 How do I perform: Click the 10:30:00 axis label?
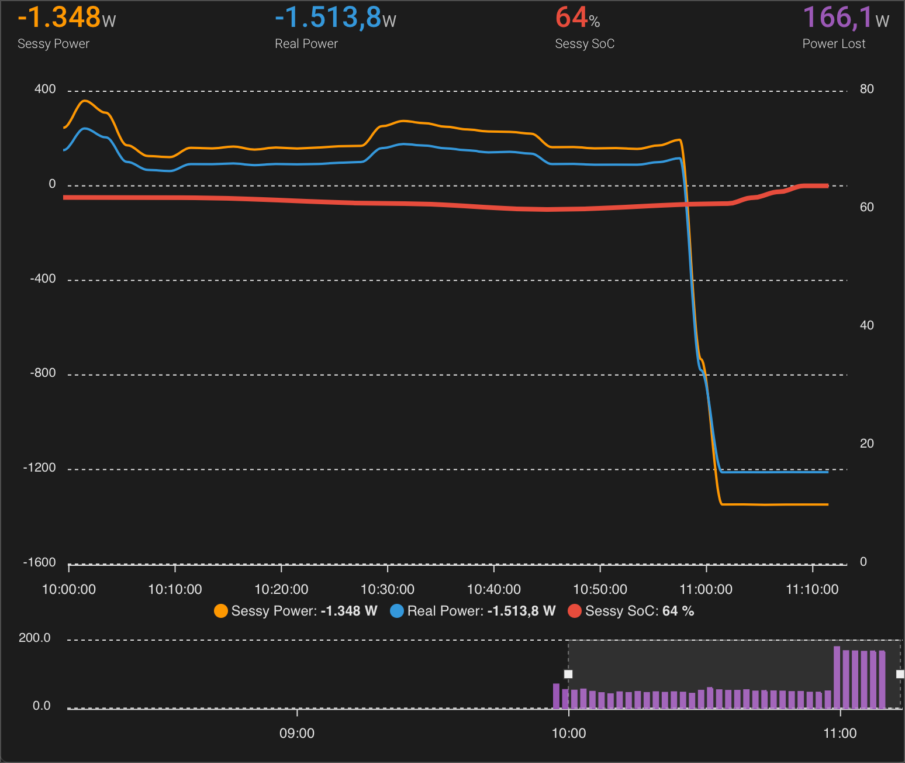pyautogui.click(x=387, y=589)
